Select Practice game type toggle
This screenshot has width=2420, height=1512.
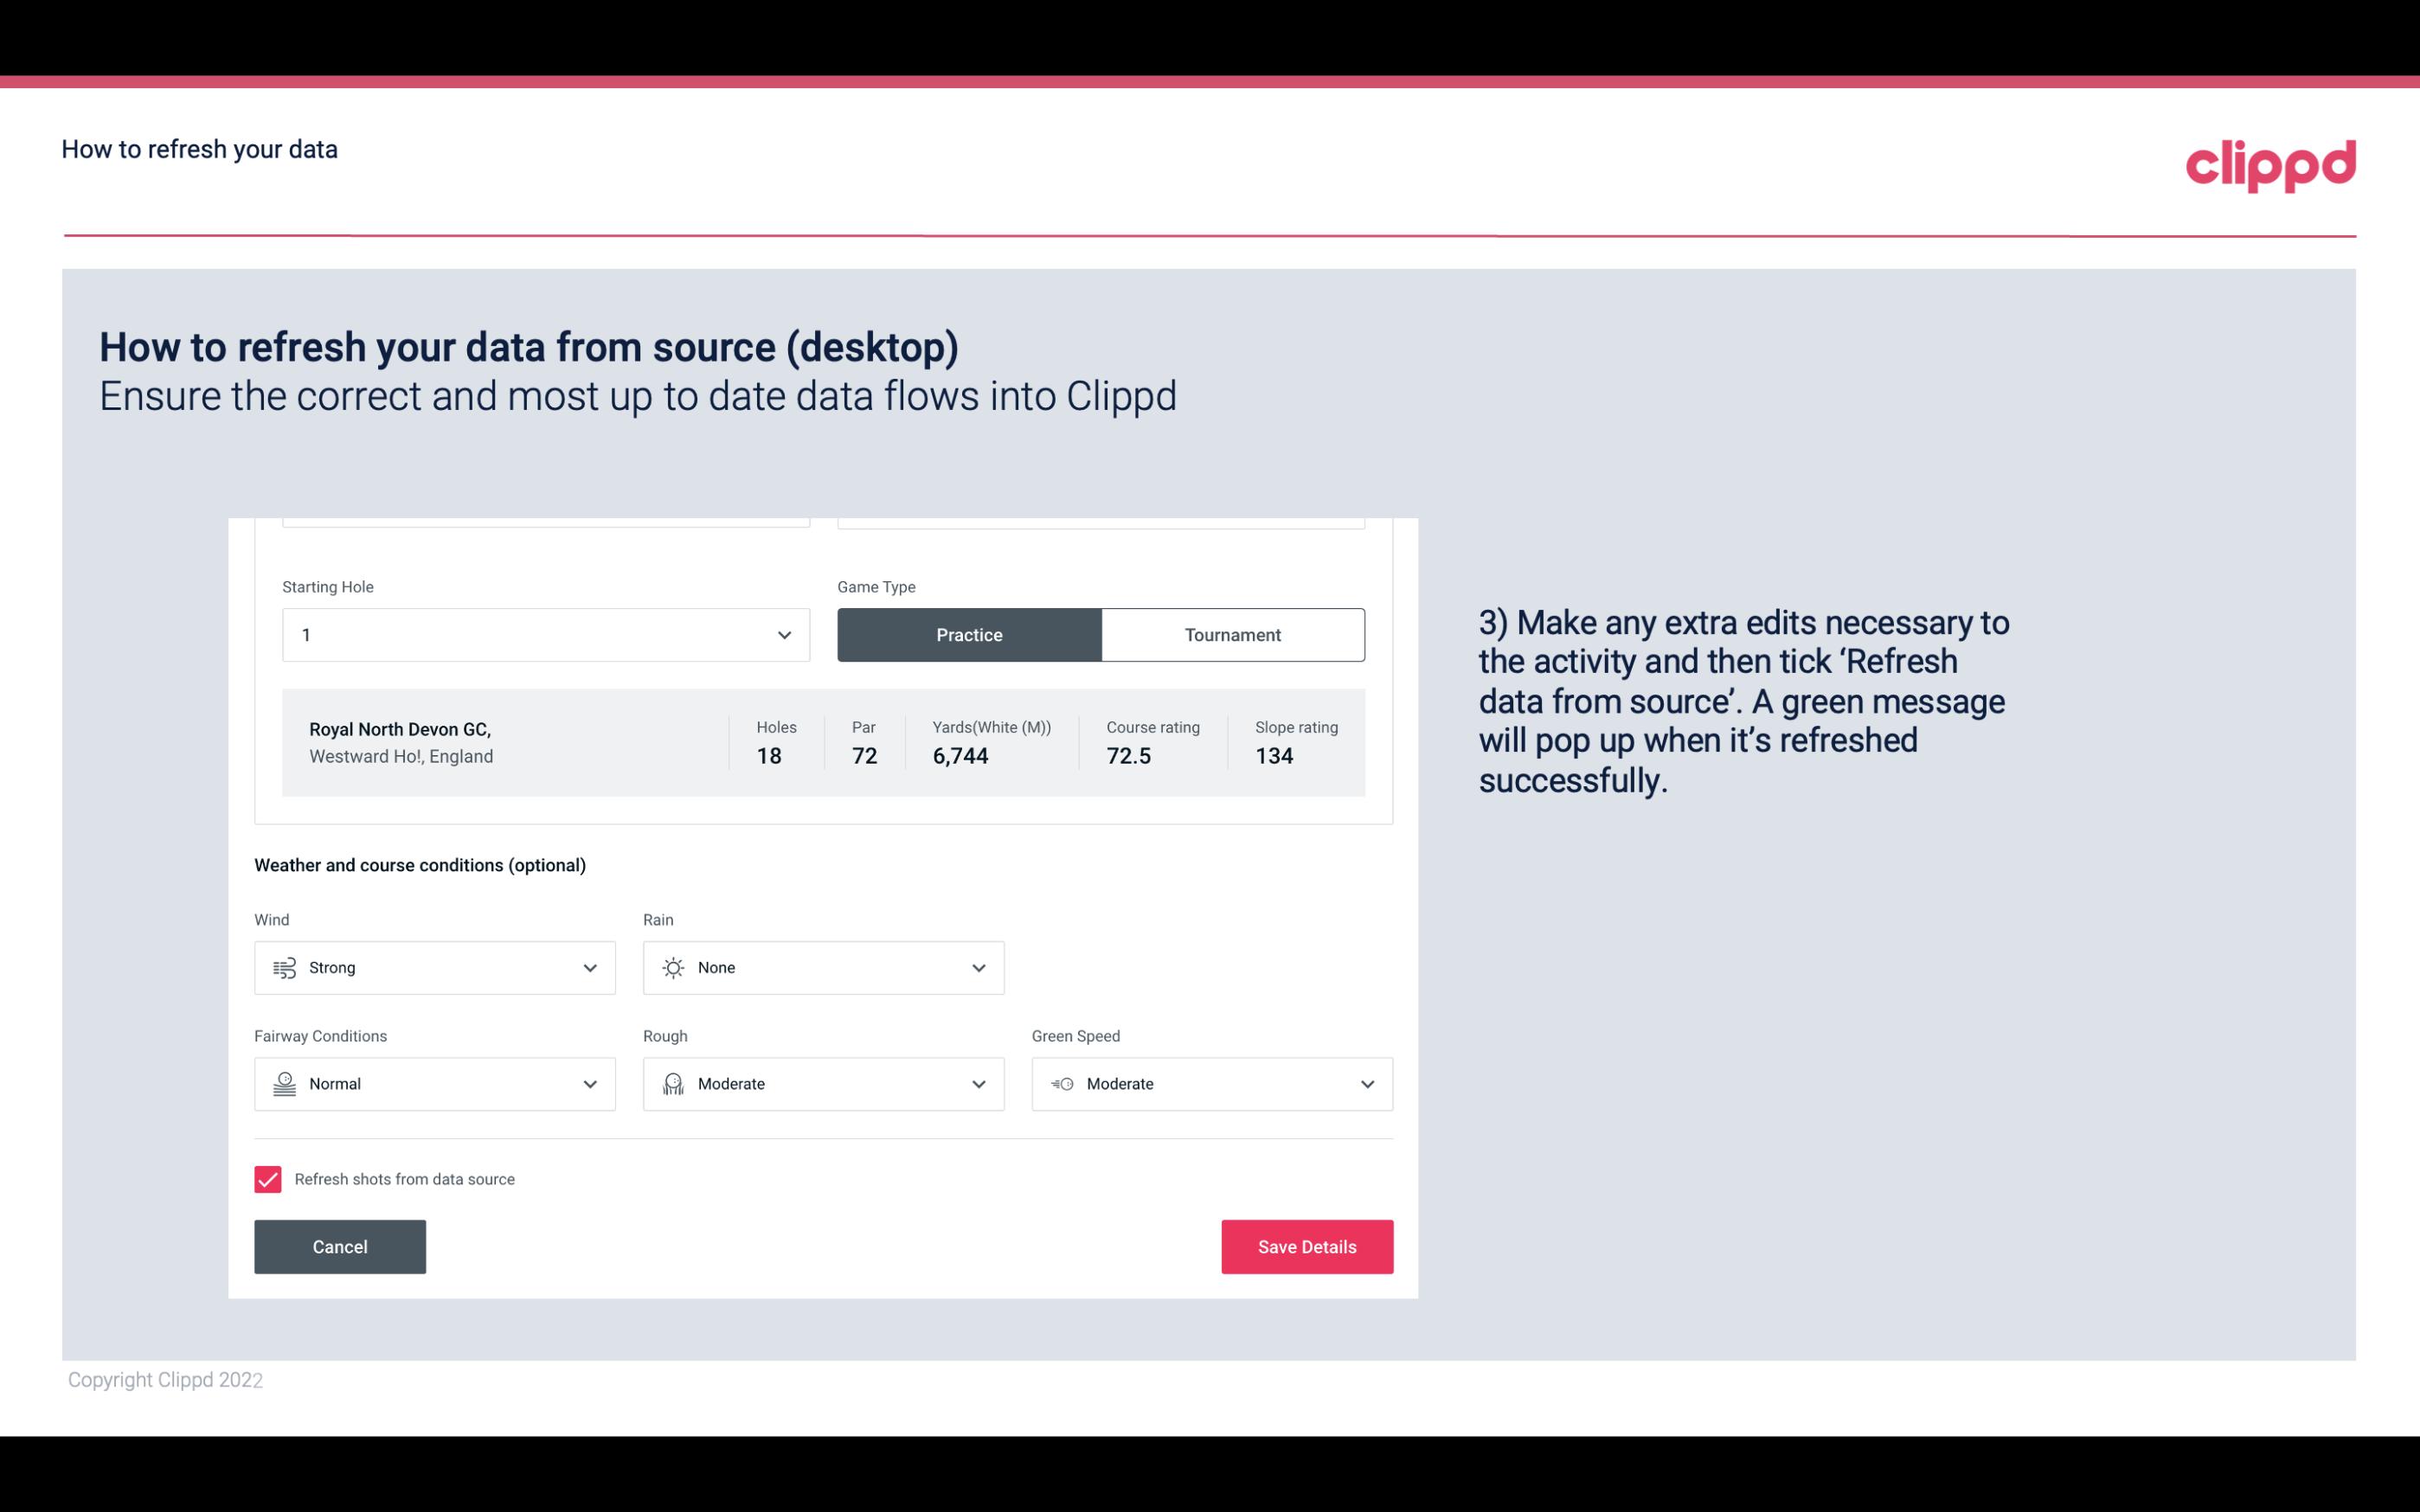pos(969,634)
